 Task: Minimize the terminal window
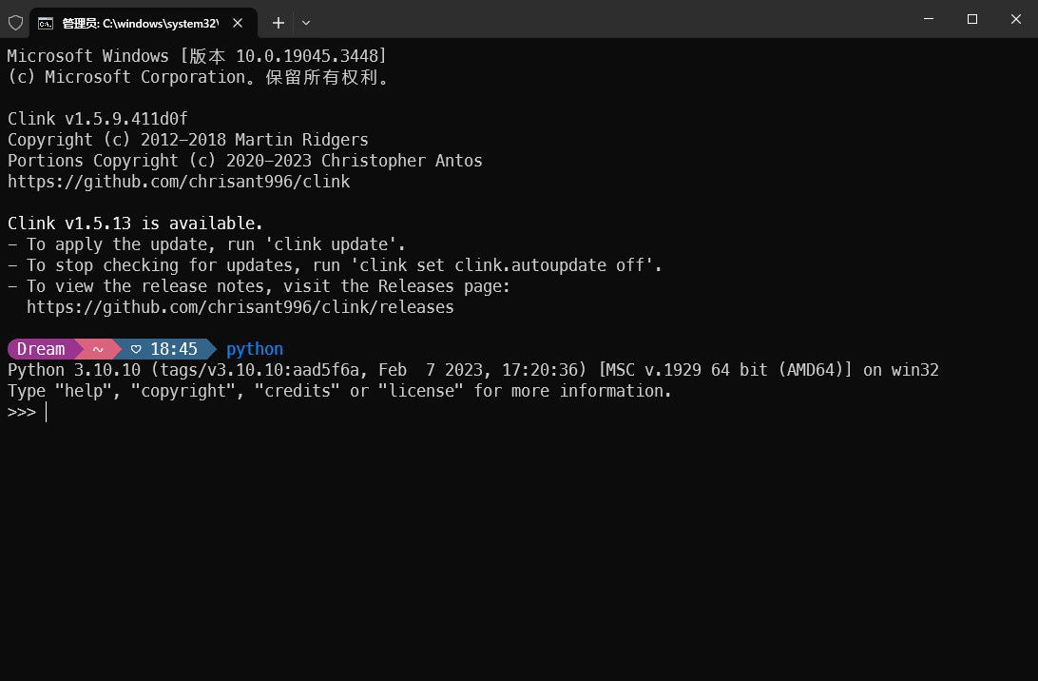coord(929,19)
